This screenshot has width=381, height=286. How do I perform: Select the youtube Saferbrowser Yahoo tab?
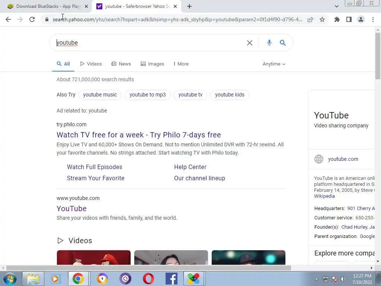pos(137,6)
